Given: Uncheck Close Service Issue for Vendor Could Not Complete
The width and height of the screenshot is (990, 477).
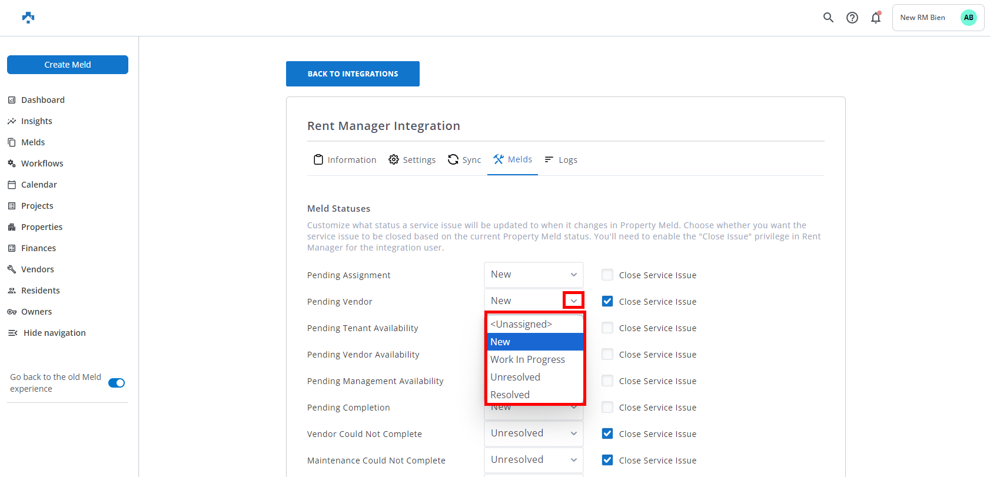Looking at the screenshot, I should pos(607,433).
